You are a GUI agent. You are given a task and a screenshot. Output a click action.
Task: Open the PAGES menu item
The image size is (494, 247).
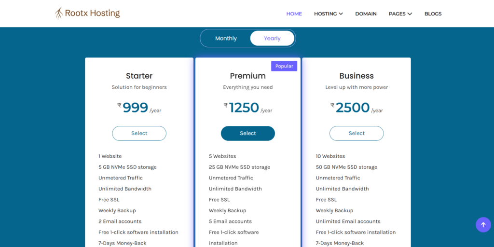(x=397, y=14)
